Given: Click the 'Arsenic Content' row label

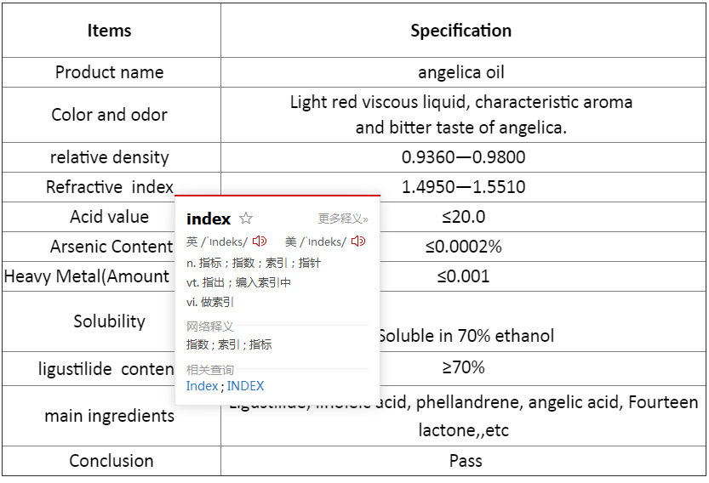Looking at the screenshot, I should coord(111,247).
